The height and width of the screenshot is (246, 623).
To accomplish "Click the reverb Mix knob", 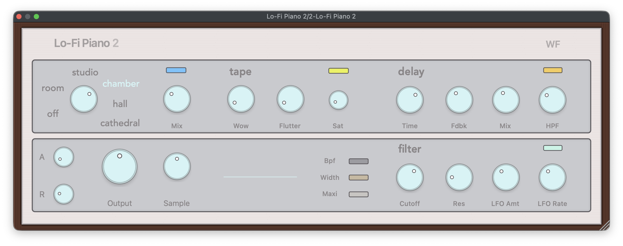I will coord(177,99).
